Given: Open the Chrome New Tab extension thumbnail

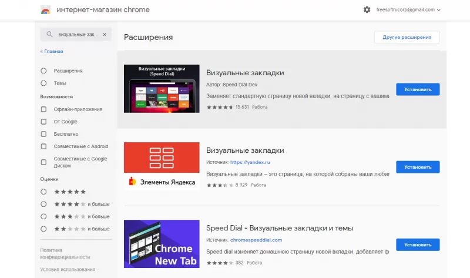Looking at the screenshot, I should pos(162,244).
